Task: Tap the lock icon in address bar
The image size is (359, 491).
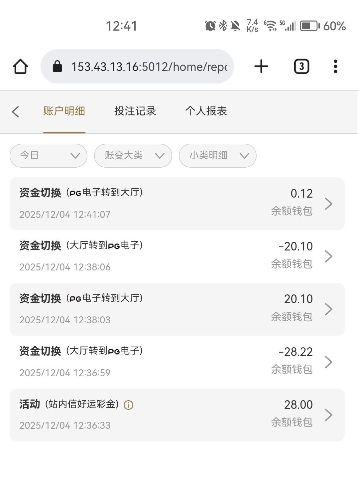Action: click(x=58, y=67)
